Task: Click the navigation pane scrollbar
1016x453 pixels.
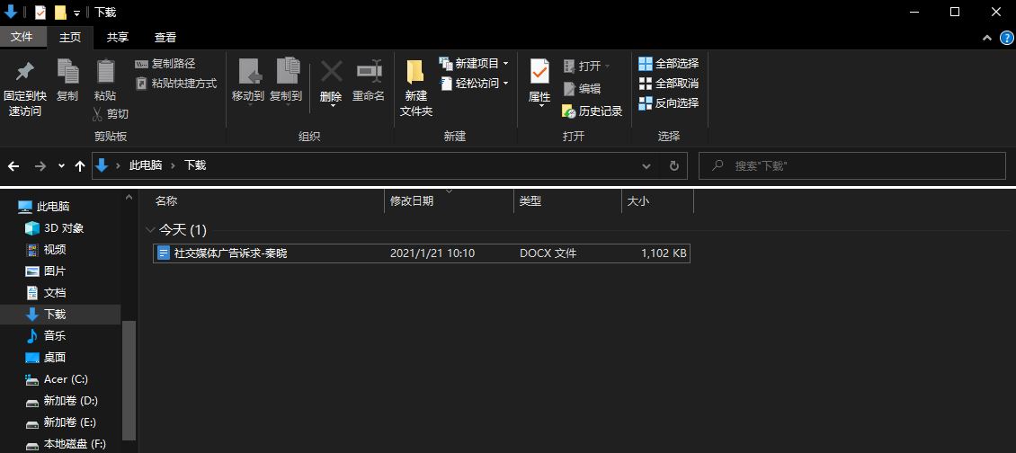Action: coord(129,380)
